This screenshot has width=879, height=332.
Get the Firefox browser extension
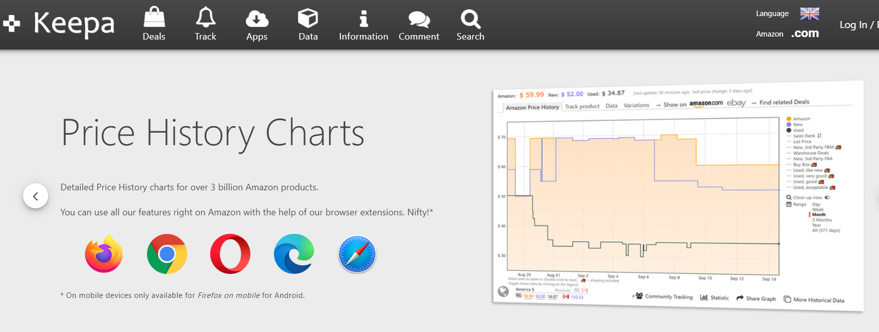click(104, 253)
